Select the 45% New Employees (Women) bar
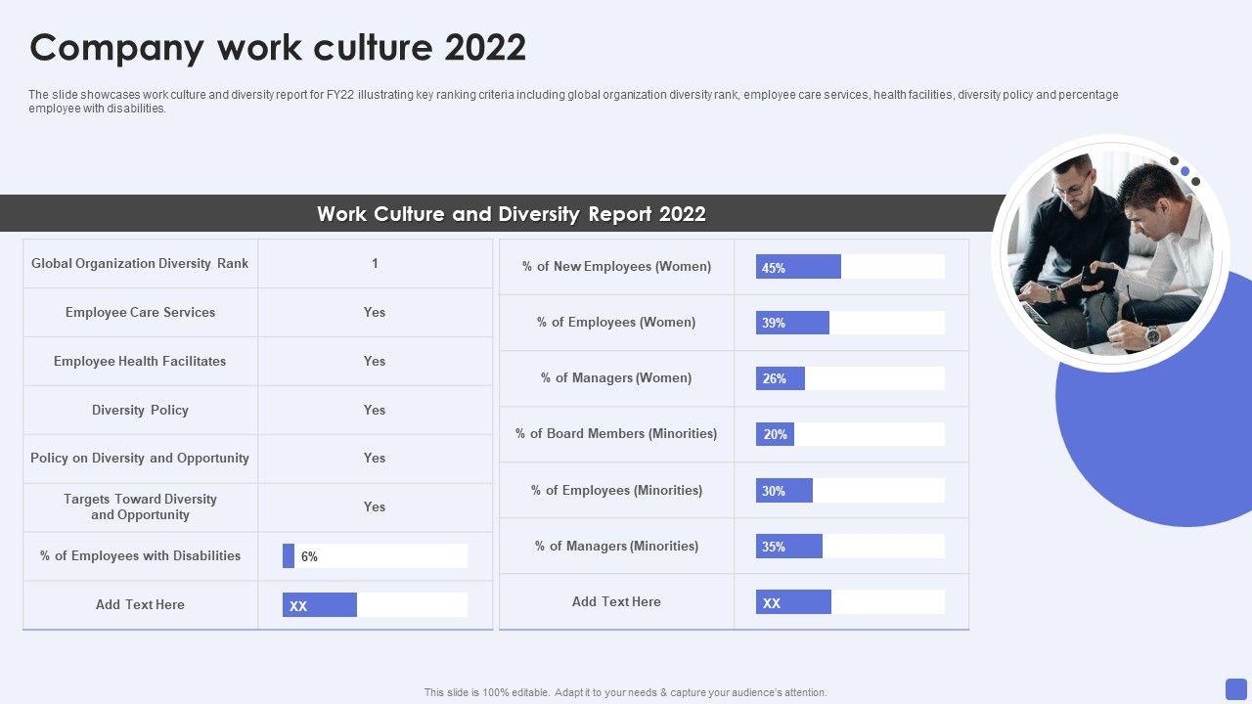This screenshot has width=1252, height=704. point(798,267)
